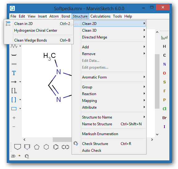Viewport: 178px width, 169px height.
Task: Select the blue rectangle shape tool
Action: point(14,109)
